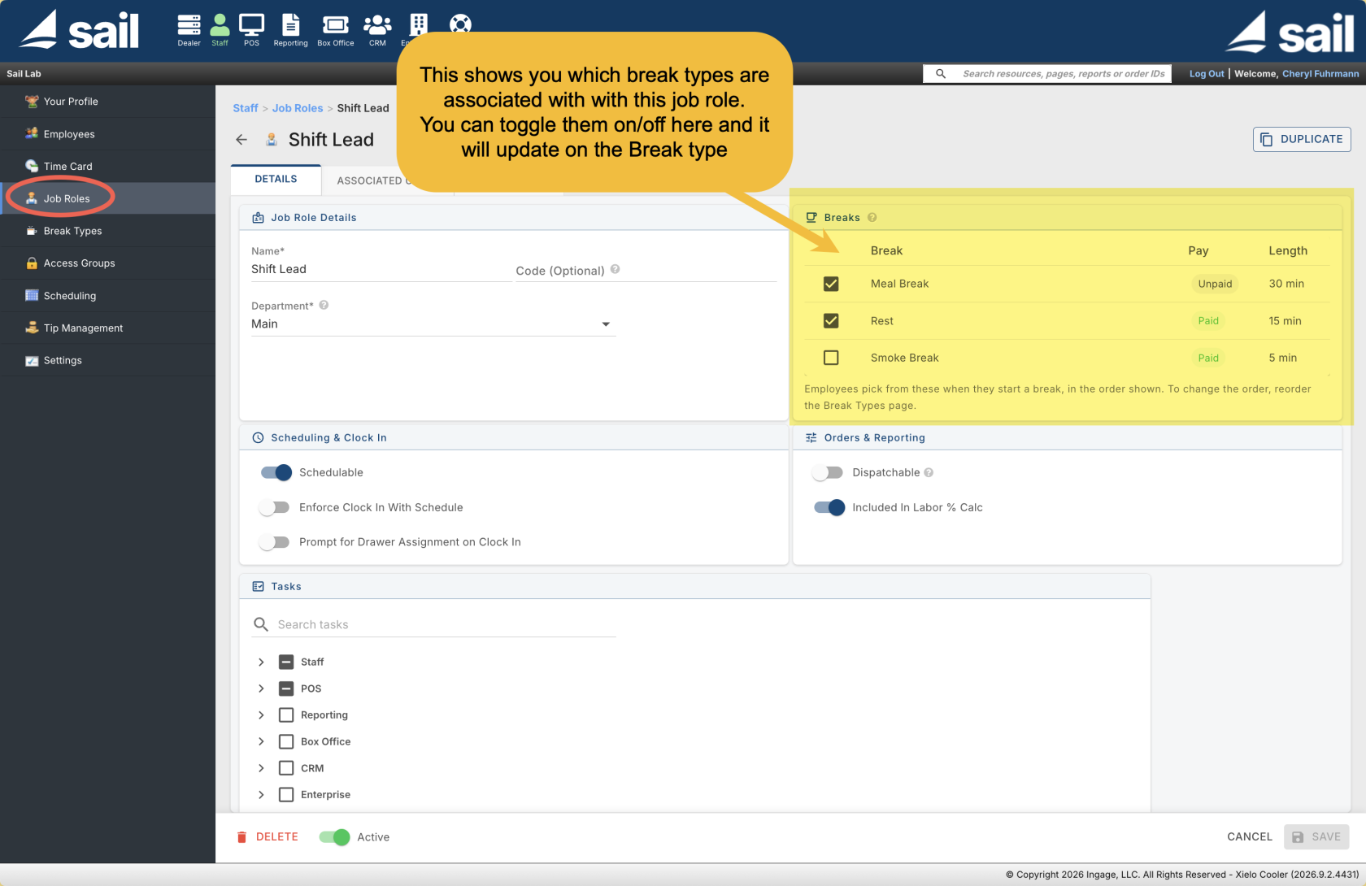Viewport: 1366px width, 886px height.
Task: Click the Code (Optional) input field
Action: 646,271
